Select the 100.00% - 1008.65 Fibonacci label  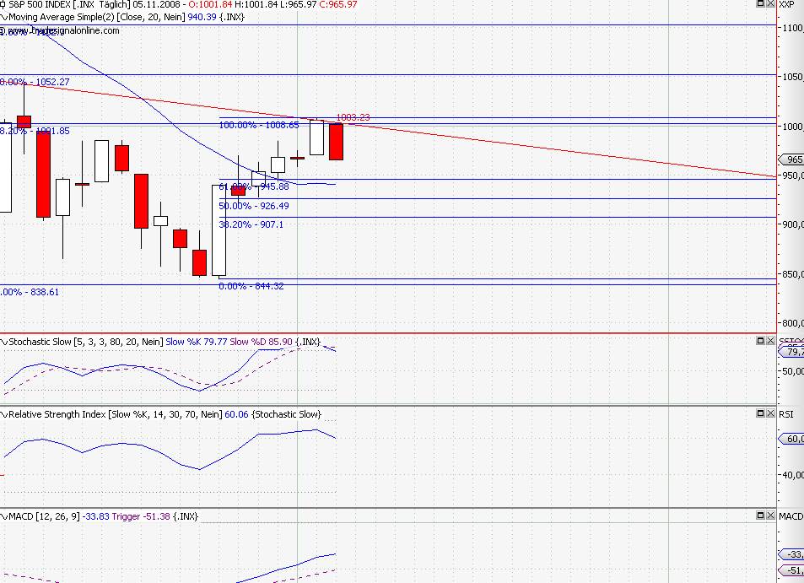pyautogui.click(x=259, y=125)
